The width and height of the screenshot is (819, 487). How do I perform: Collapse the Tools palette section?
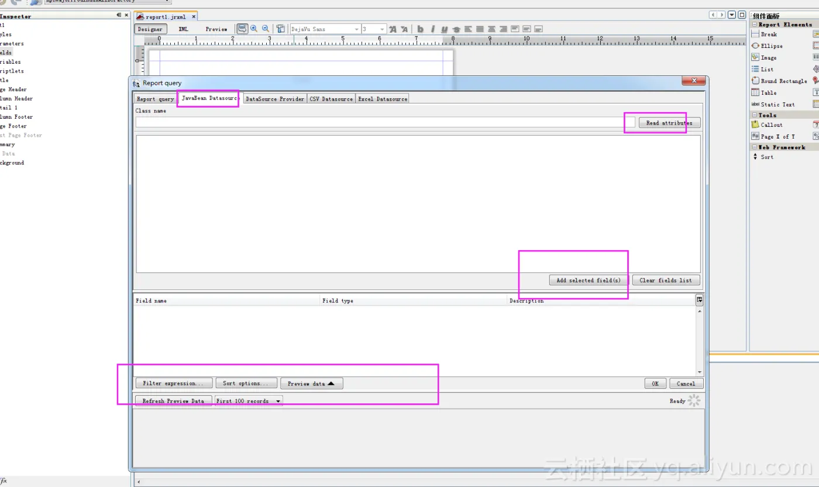pos(755,115)
